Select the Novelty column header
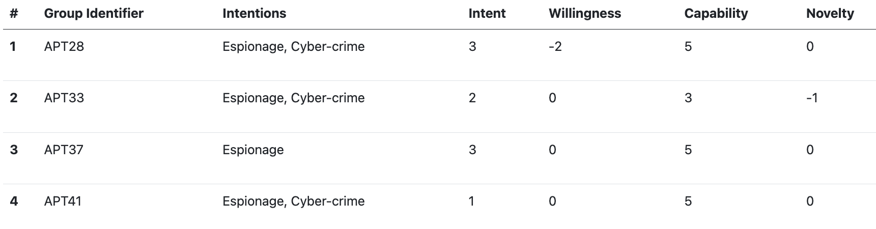Viewport: 876px width, 229px height. (x=830, y=14)
